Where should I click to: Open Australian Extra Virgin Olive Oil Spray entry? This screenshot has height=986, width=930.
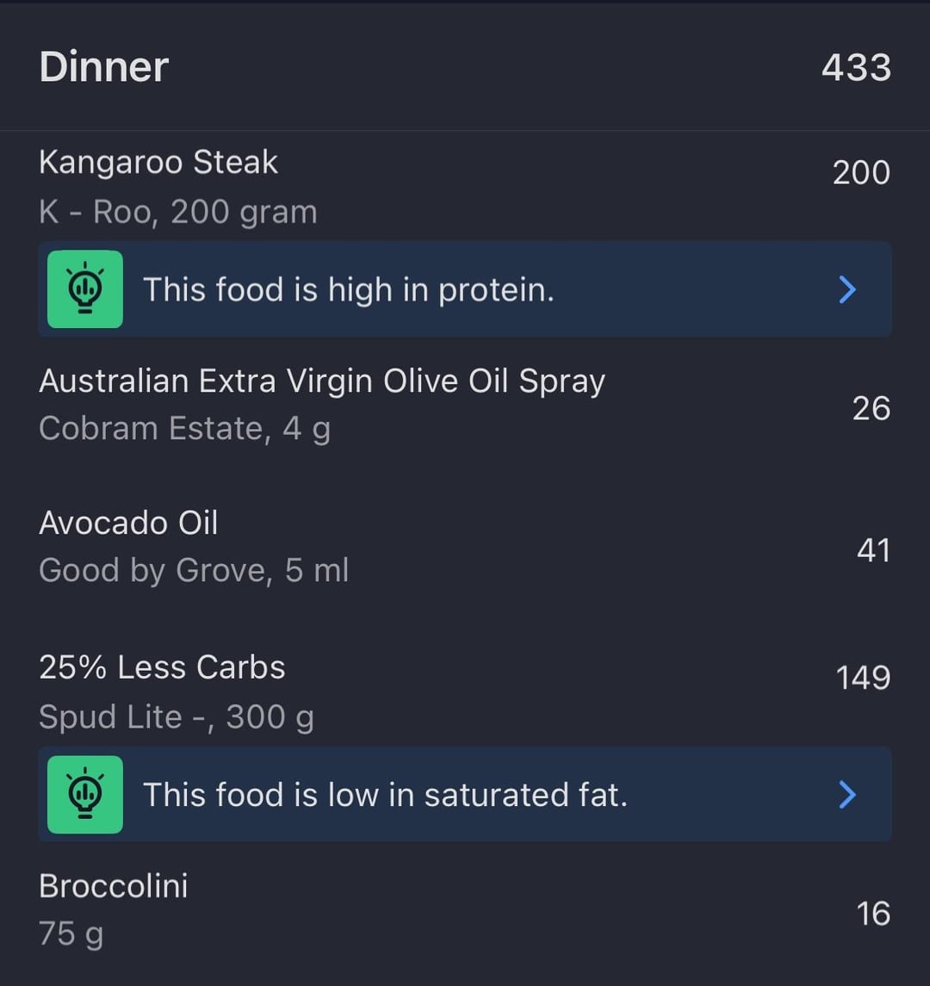tap(322, 381)
